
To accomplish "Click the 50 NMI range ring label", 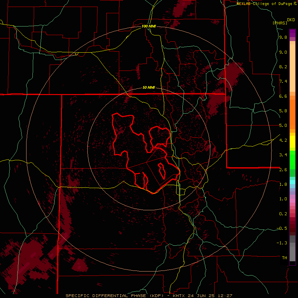I will coord(149,87).
